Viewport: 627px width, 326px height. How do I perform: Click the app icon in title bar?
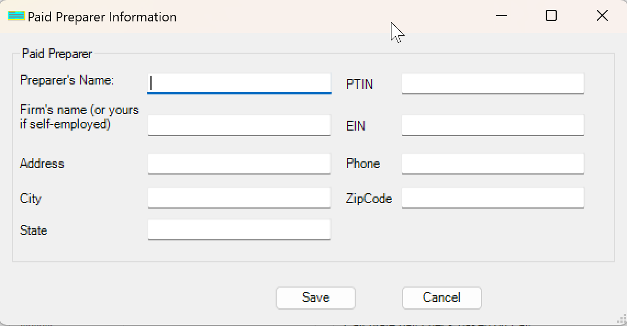pos(16,16)
